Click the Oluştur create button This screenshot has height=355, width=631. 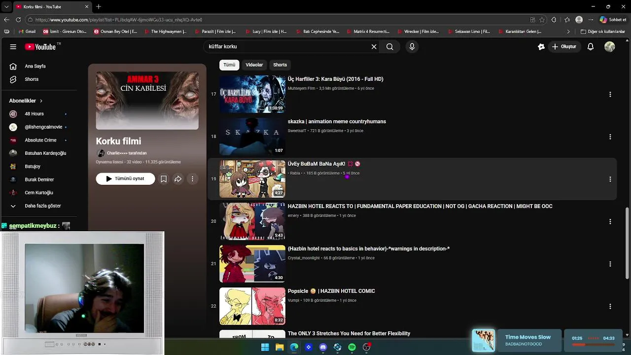tap(564, 47)
